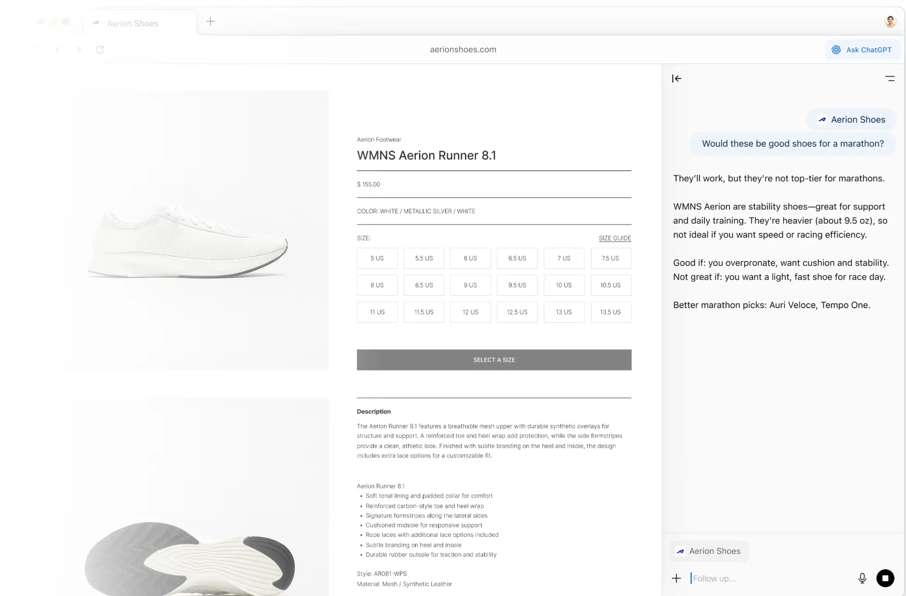The height and width of the screenshot is (596, 906).
Task: Click the new tab plus icon
Action: coord(210,22)
